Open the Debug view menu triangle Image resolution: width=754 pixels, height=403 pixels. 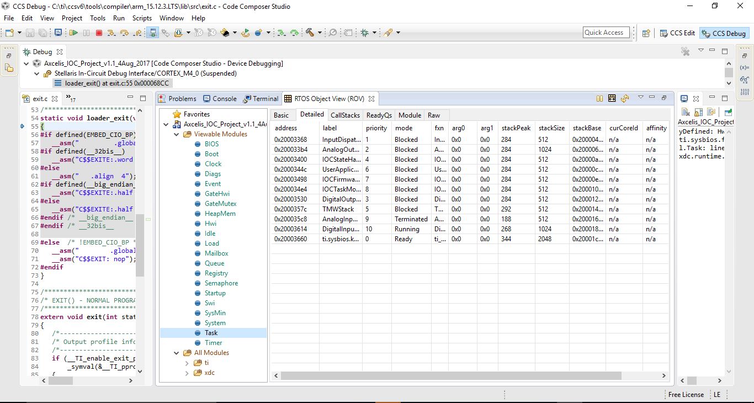click(x=701, y=50)
